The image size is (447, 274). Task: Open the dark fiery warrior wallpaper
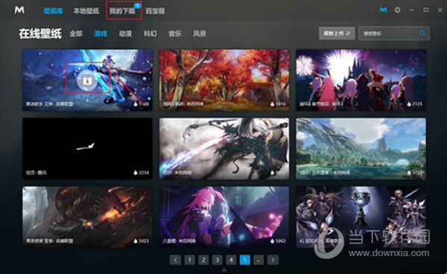pos(87,217)
